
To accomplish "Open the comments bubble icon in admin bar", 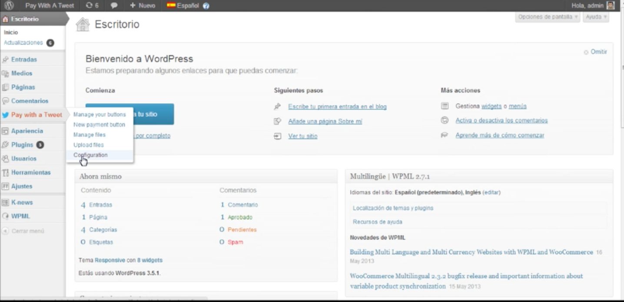I will pos(114,6).
